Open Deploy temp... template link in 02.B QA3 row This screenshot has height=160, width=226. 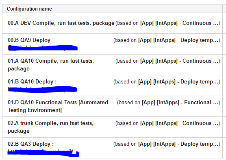(x=178, y=144)
